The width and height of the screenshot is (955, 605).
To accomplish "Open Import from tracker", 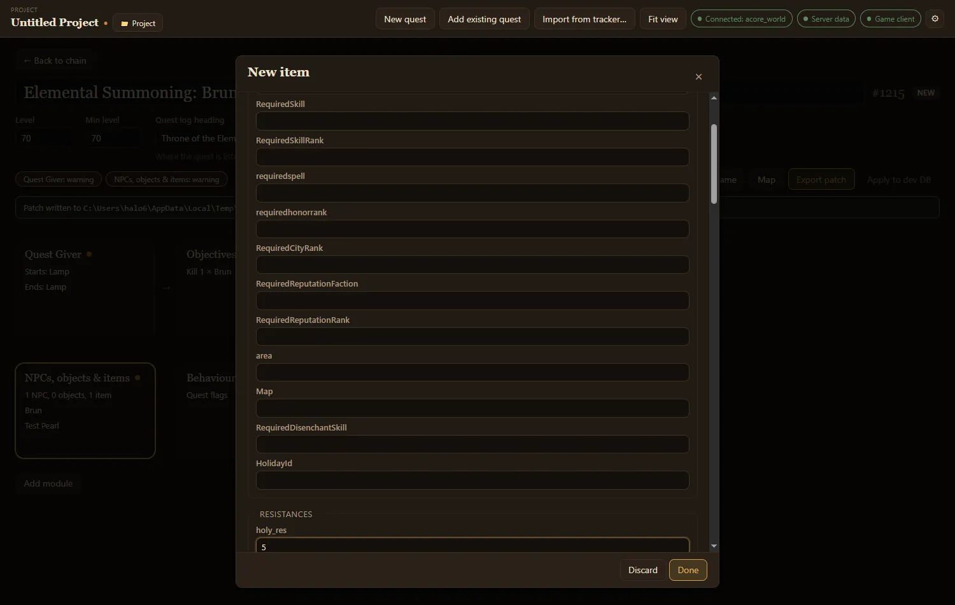I will click(x=584, y=19).
